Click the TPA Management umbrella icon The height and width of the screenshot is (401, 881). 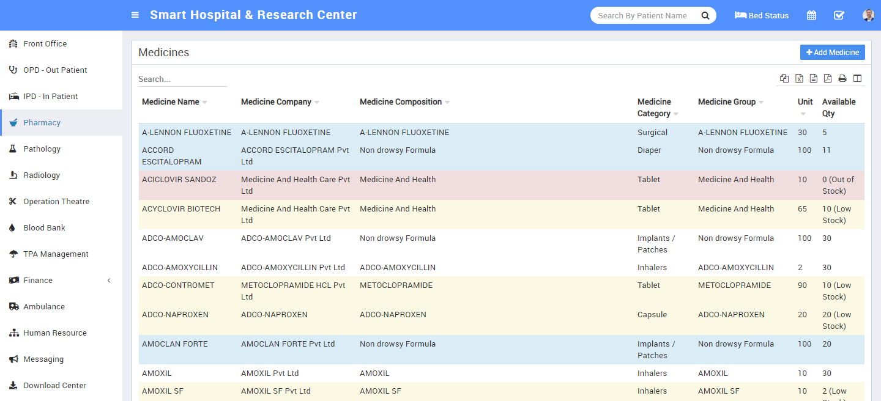click(13, 254)
